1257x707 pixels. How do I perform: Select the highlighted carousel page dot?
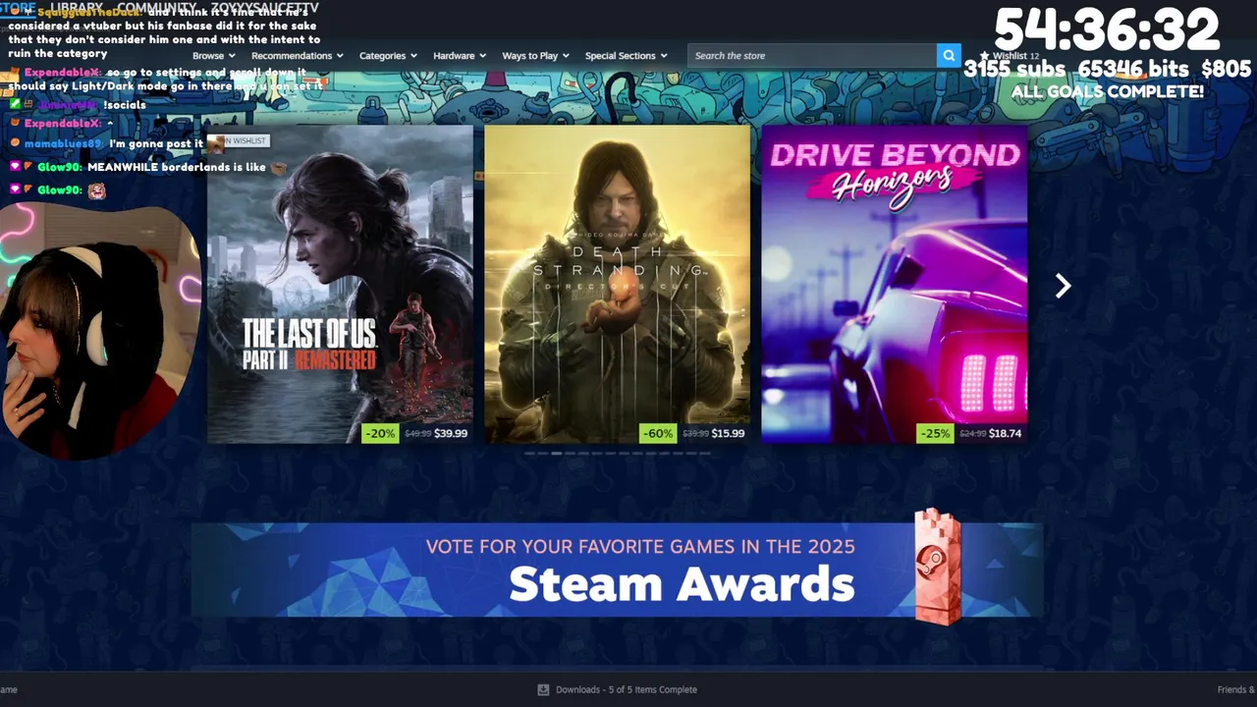(557, 454)
